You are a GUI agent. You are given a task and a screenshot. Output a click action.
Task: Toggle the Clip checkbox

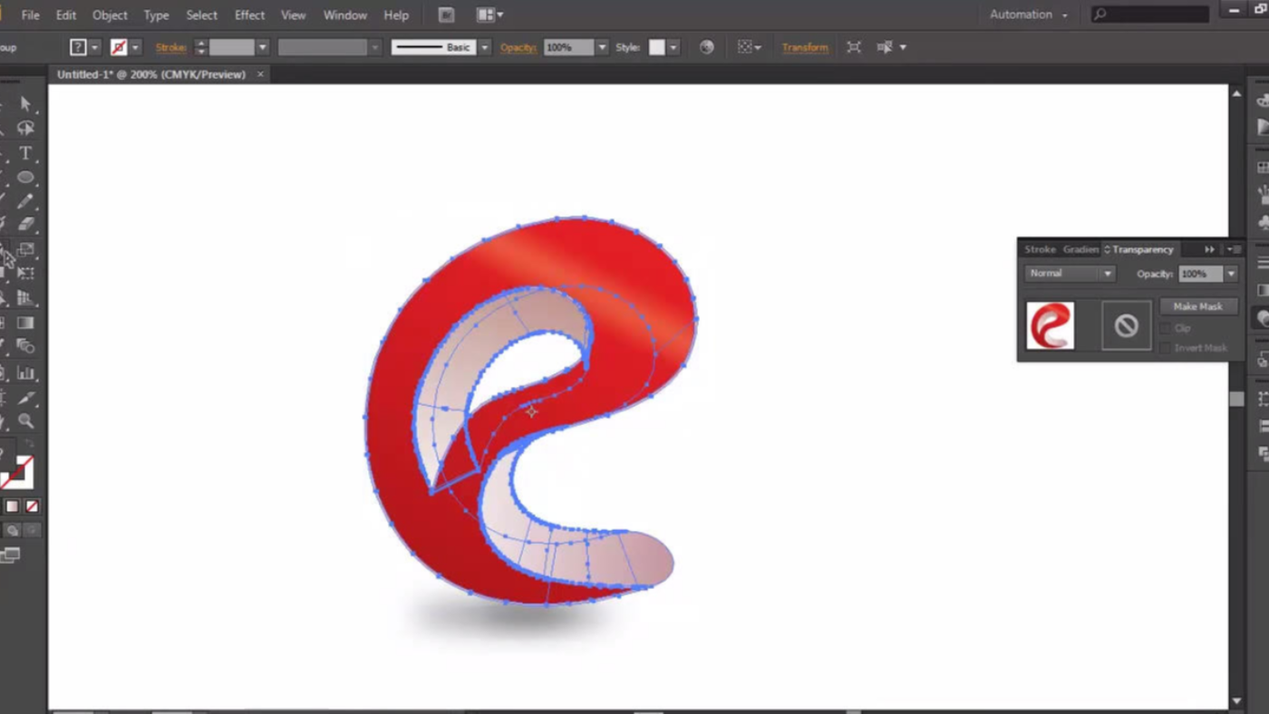pos(1166,328)
